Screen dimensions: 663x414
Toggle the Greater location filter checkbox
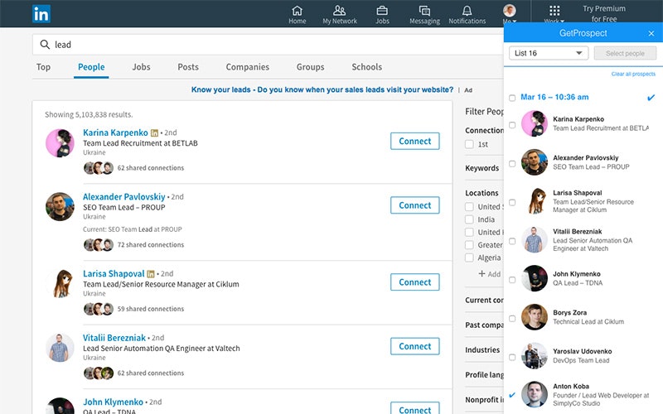pyautogui.click(x=469, y=245)
